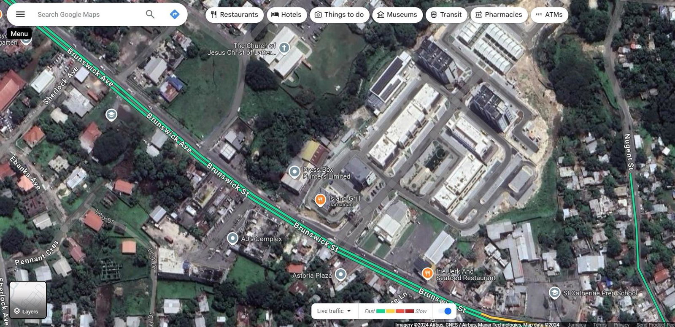This screenshot has height=327, width=675.
Task: Open the hamburger Menu icon
Action: [x=20, y=14]
